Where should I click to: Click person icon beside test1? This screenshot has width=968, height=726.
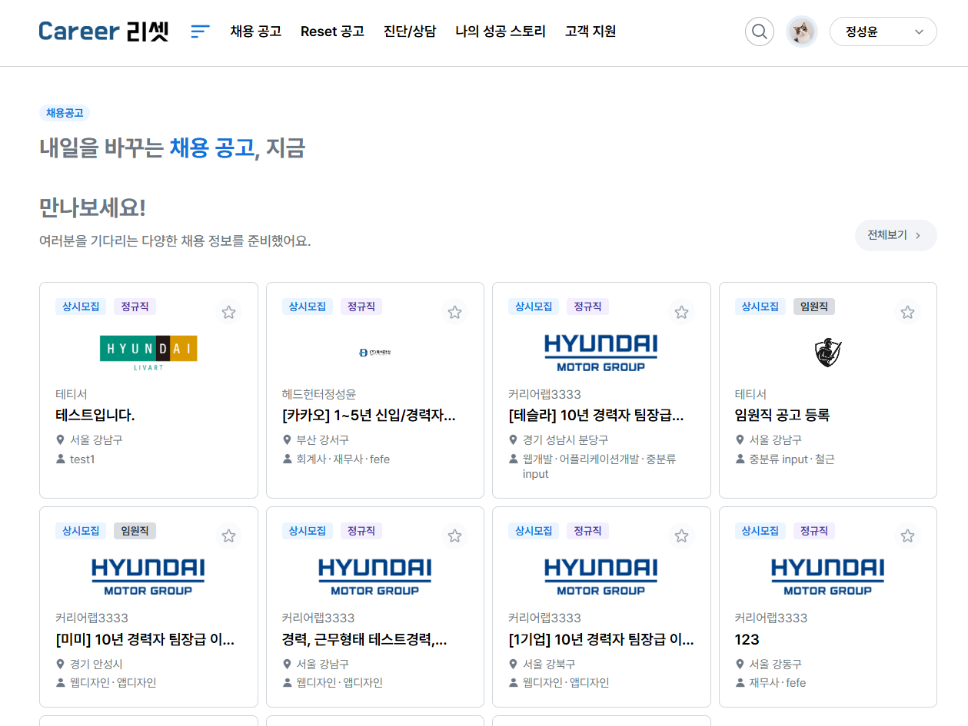coord(61,459)
